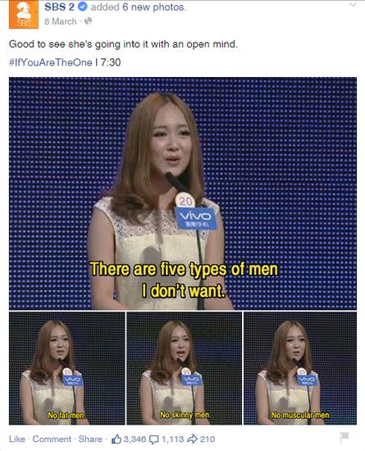Open the No muscular men photo
Screen dimensions: 365x451
pos(300,368)
